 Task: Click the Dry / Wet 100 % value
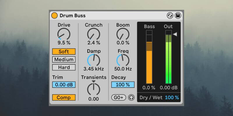click(x=172, y=97)
